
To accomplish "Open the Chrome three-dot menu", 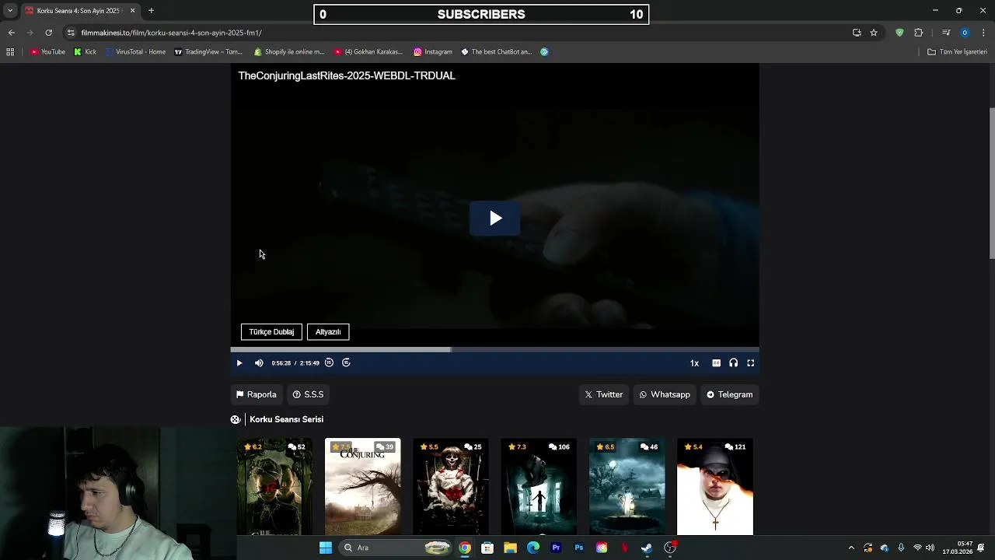I will tap(984, 33).
